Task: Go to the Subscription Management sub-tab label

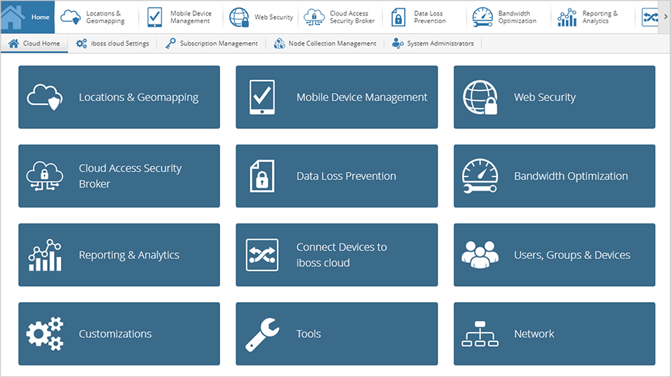Action: tap(219, 43)
